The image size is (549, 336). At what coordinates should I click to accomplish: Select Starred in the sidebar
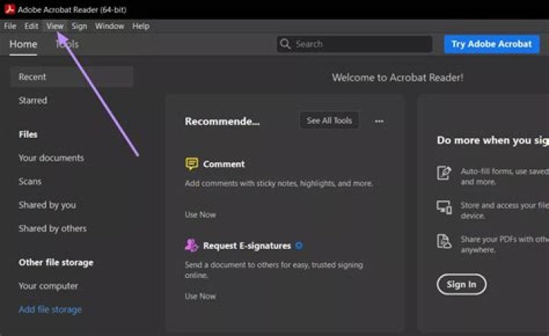pyautogui.click(x=33, y=101)
